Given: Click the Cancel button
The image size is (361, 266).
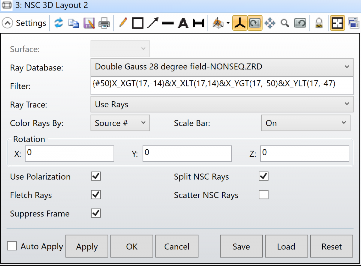Looking at the screenshot, I should tap(177, 246).
